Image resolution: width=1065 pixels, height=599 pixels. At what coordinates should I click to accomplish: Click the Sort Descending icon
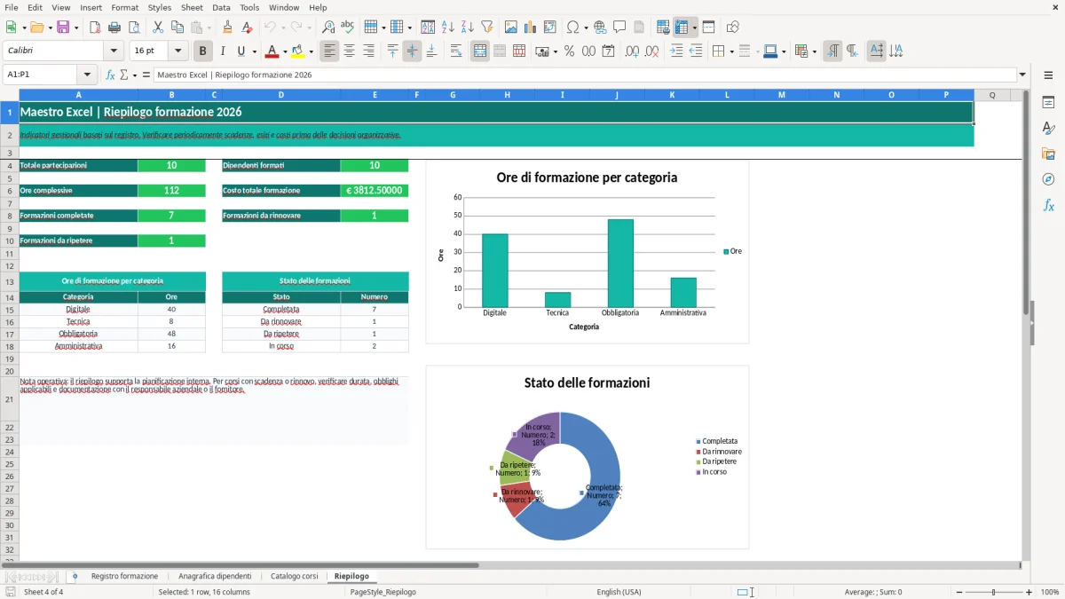[467, 28]
